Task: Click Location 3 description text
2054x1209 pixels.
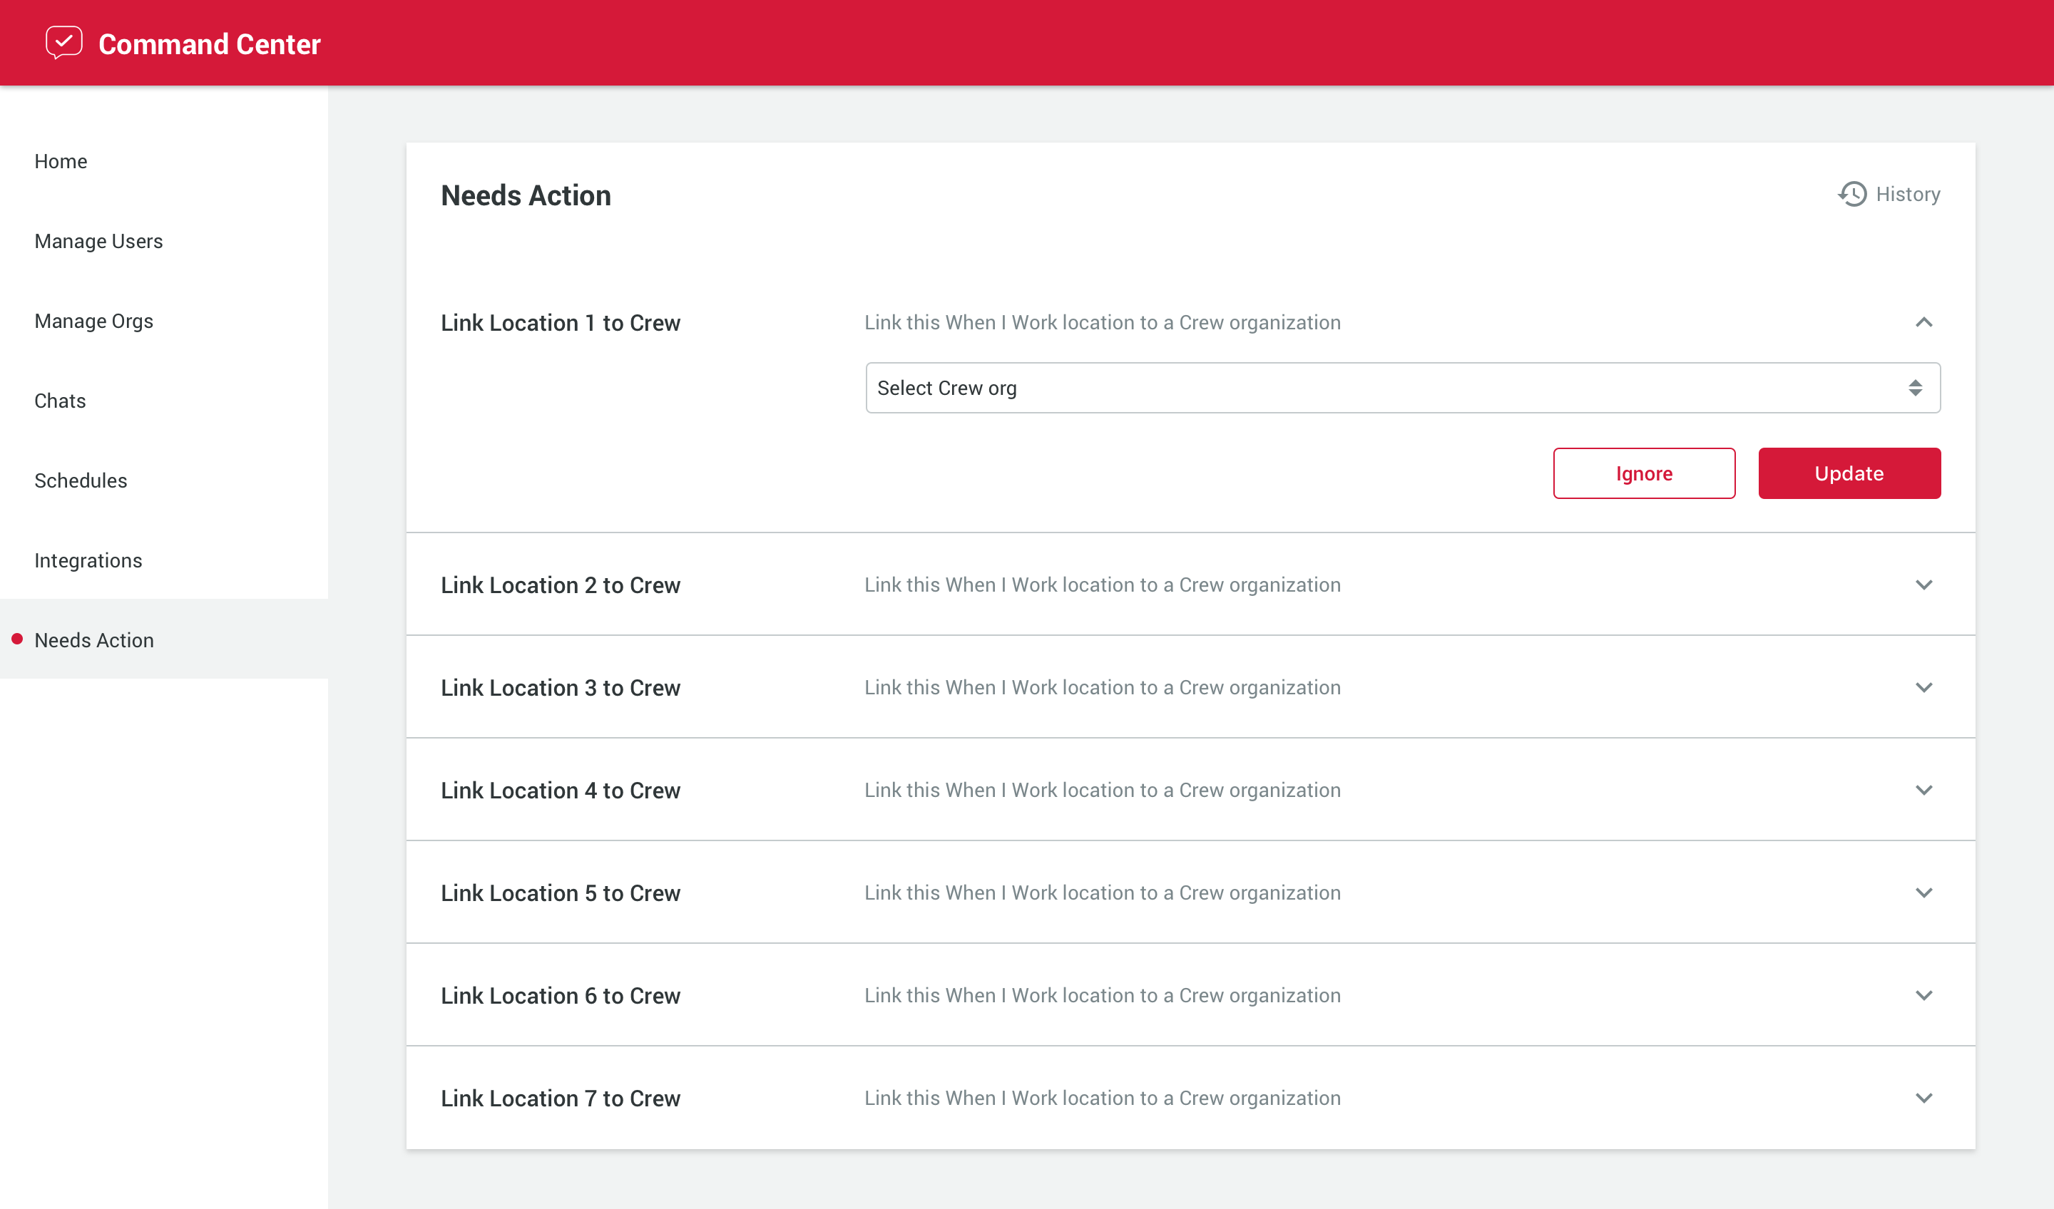Action: pyautogui.click(x=1102, y=688)
